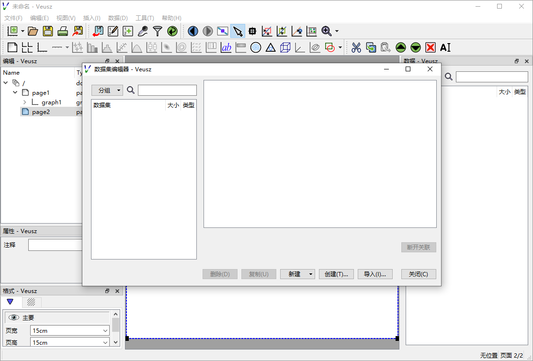Save the document with floppy icon
The image size is (533, 361).
coord(48,31)
